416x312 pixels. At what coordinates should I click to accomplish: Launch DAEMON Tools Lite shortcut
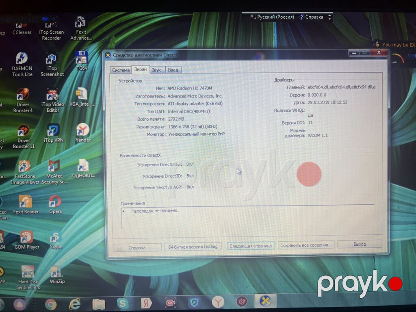22,64
